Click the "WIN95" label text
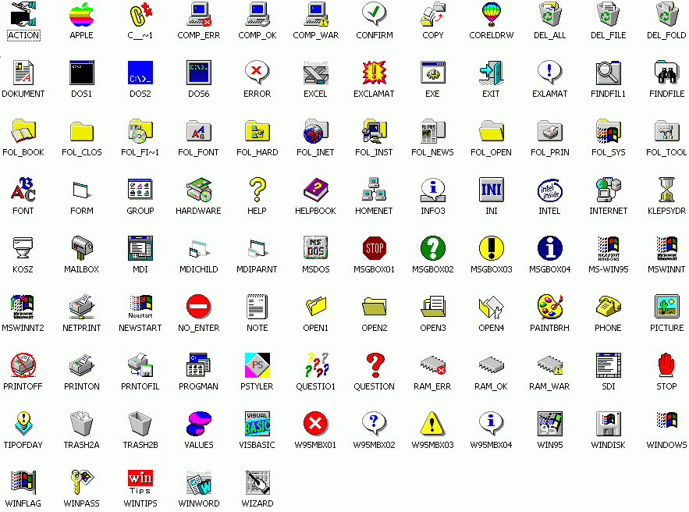Viewport: 689px width, 512px height. pos(549,444)
